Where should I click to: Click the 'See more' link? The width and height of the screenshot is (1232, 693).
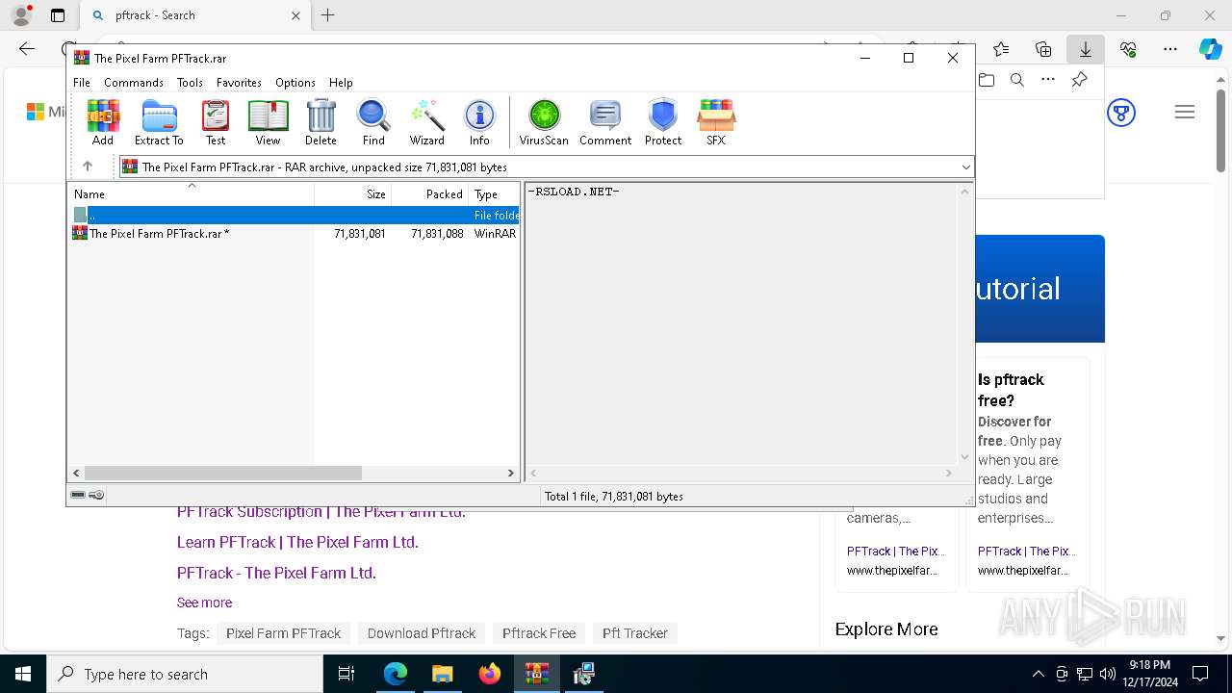click(x=204, y=603)
